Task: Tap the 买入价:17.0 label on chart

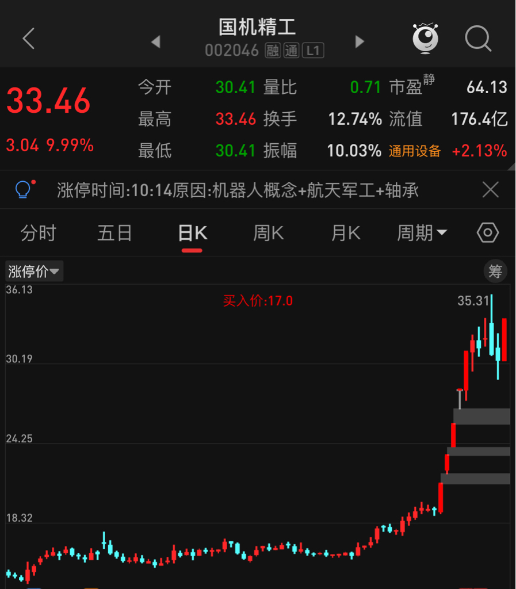Action: 258,301
